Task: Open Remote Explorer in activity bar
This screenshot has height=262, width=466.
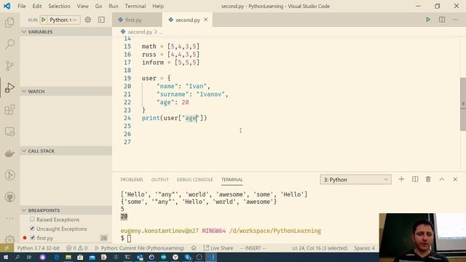Action: click(9, 132)
